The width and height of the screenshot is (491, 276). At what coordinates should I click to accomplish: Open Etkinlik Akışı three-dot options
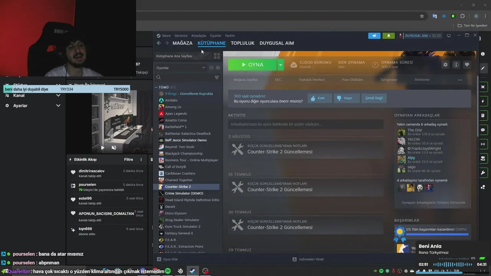(141, 159)
